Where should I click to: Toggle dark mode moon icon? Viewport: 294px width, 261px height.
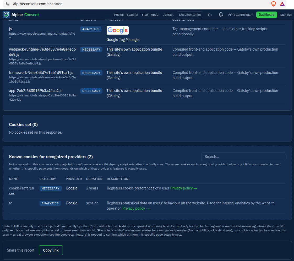click(x=210, y=15)
